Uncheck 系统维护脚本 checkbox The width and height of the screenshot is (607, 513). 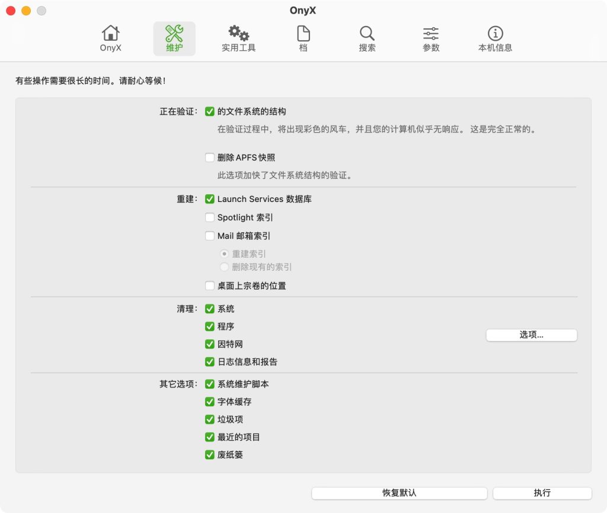[209, 384]
